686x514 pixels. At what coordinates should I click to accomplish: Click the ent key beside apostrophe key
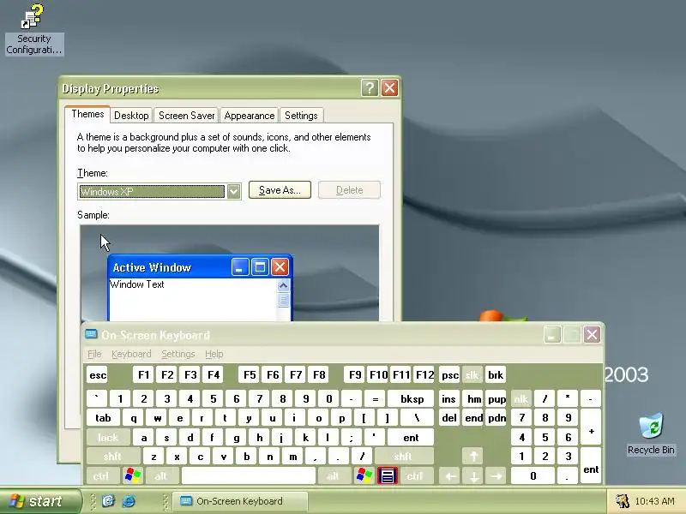click(411, 437)
